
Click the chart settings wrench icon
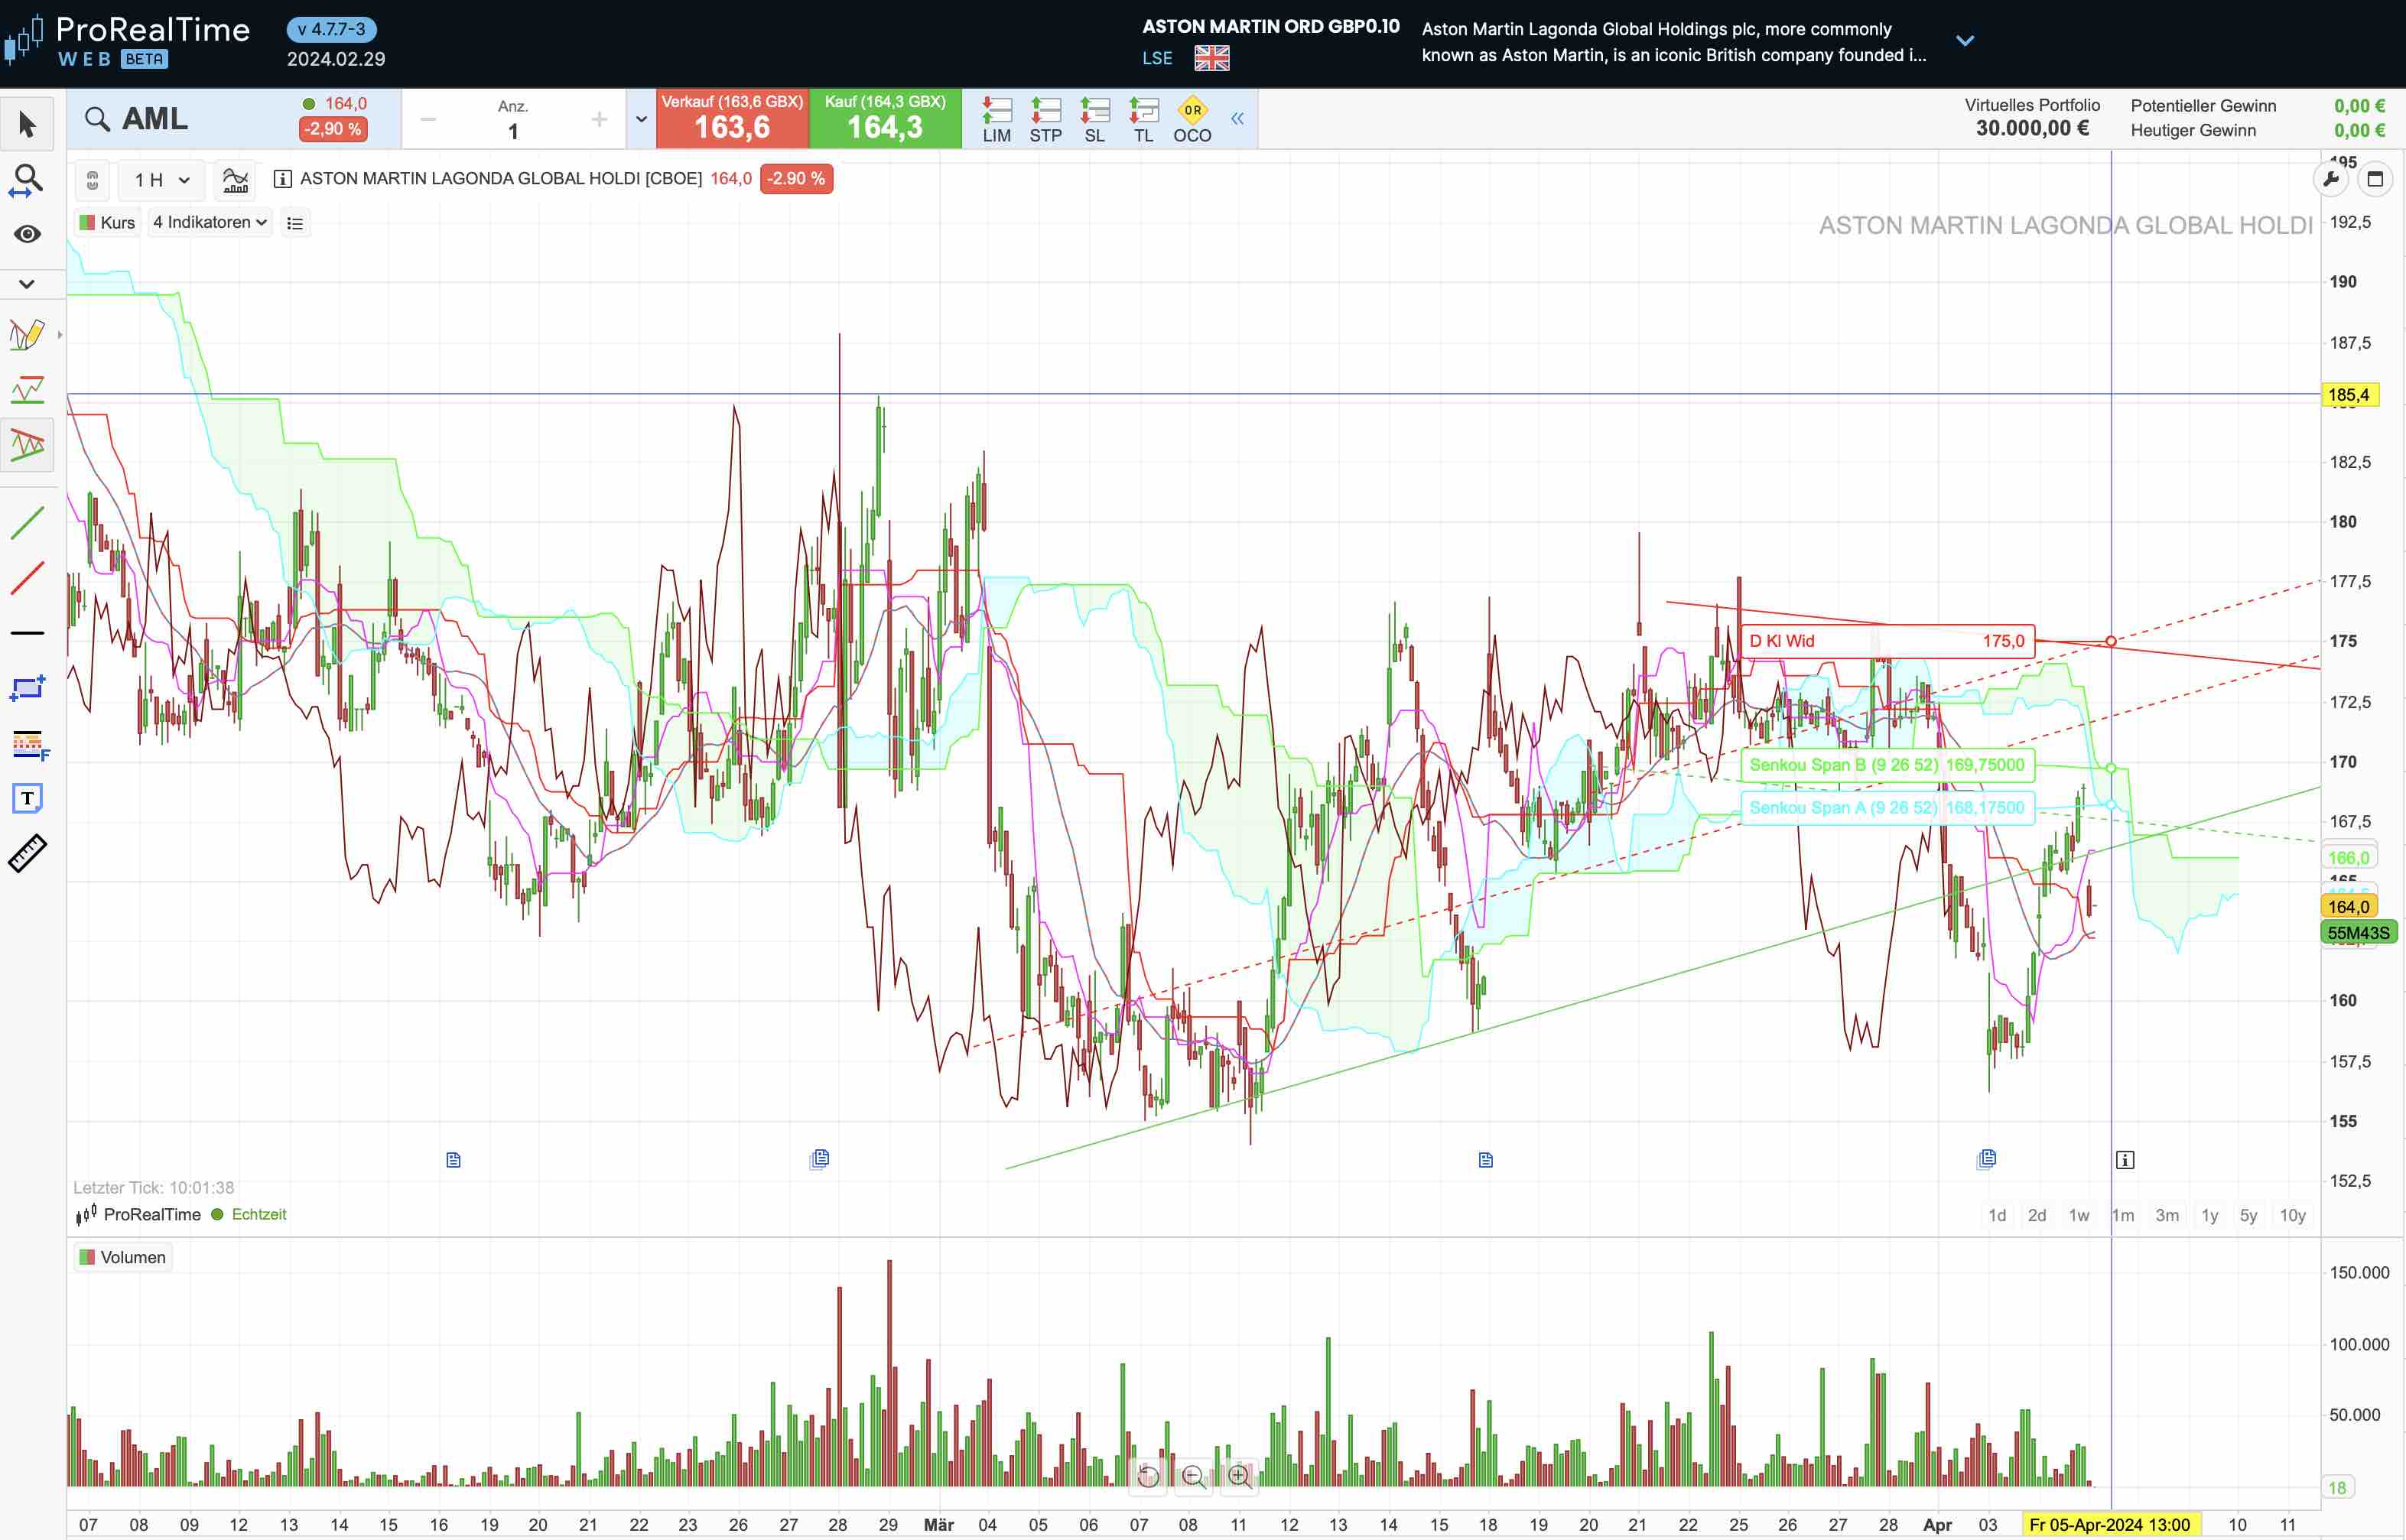pyautogui.click(x=2330, y=180)
